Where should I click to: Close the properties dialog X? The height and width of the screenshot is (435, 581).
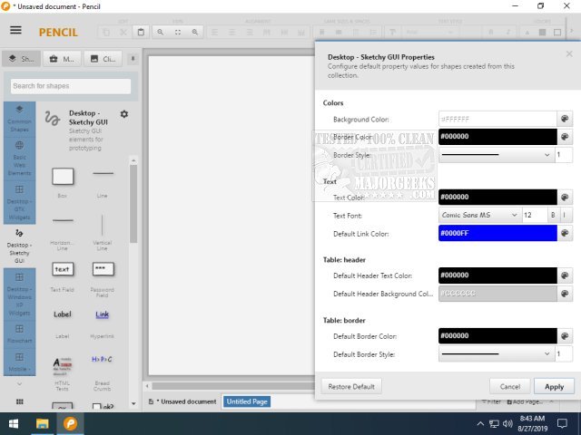point(569,54)
